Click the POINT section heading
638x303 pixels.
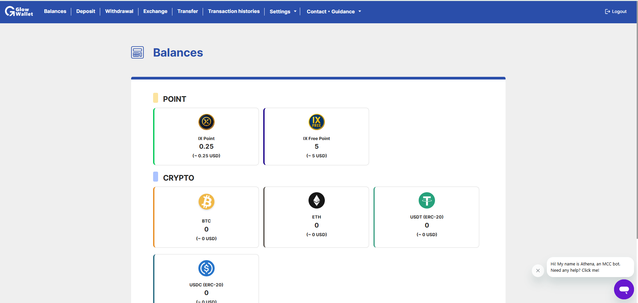(174, 99)
